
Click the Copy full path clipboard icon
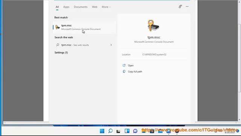[124, 71]
